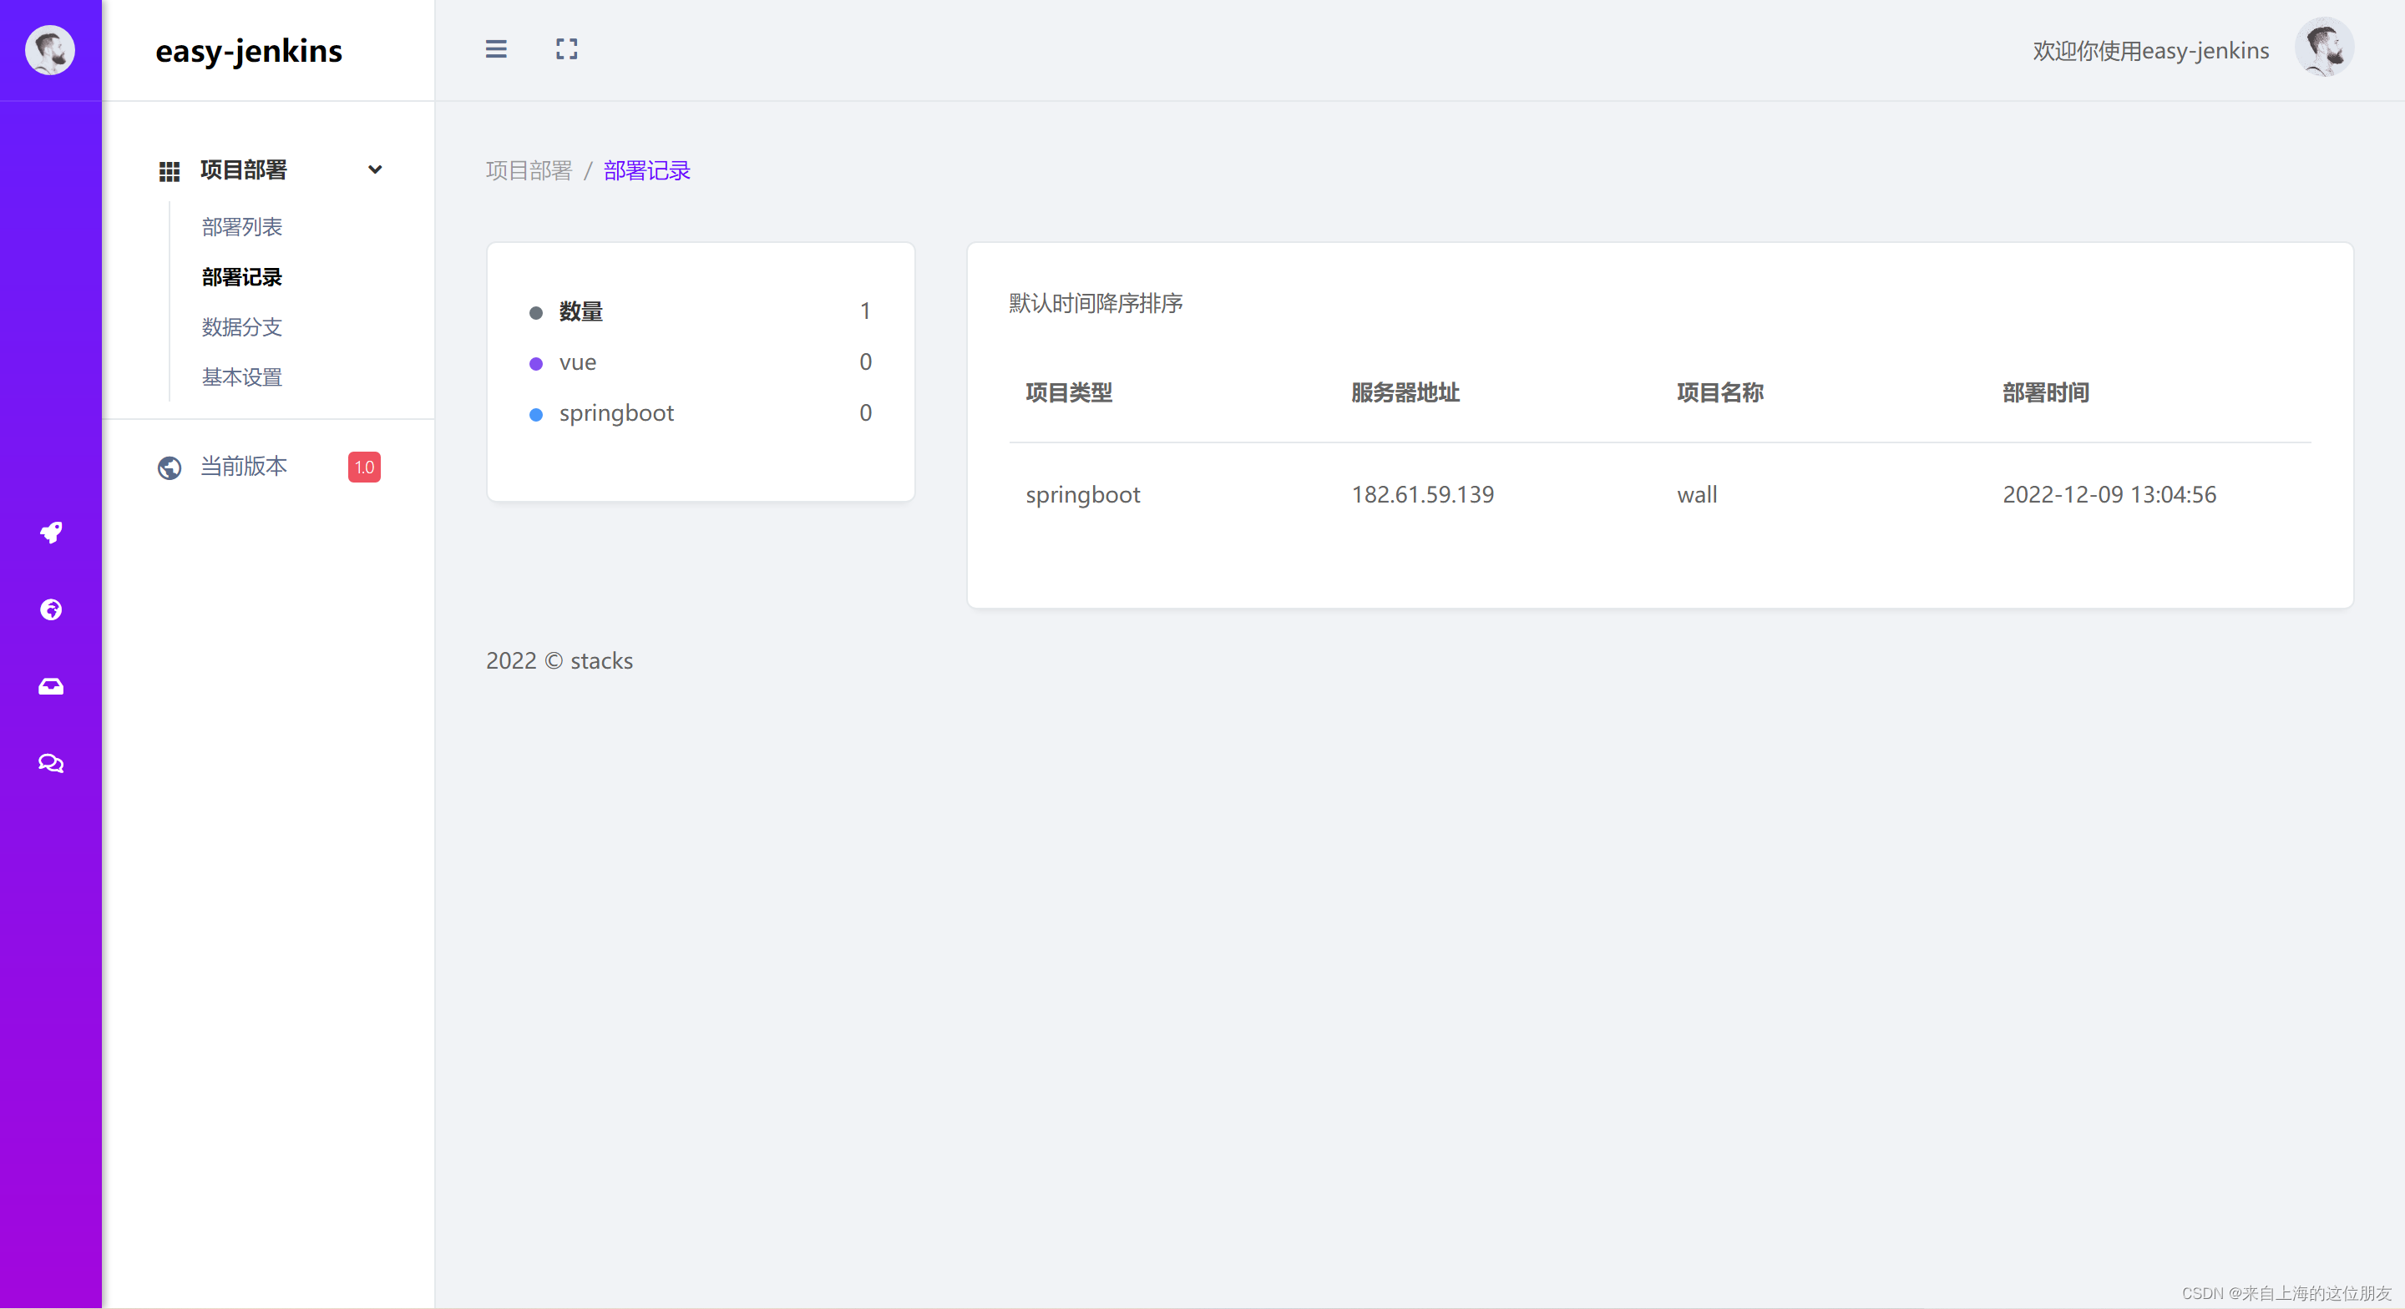This screenshot has width=2405, height=1309.
Task: Click the springboot label in stats card
Action: click(616, 412)
